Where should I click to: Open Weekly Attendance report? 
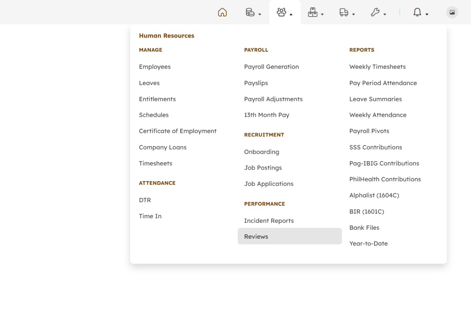pyautogui.click(x=378, y=115)
